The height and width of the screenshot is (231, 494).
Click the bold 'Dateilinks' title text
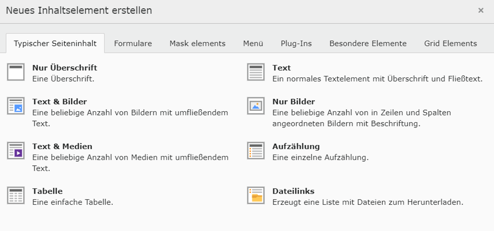(293, 191)
